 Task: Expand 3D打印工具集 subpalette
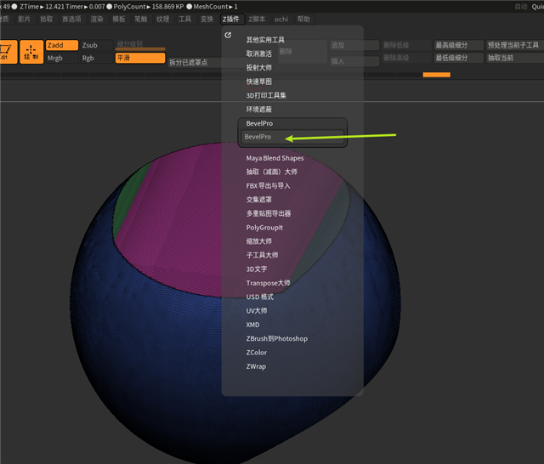pyautogui.click(x=266, y=95)
